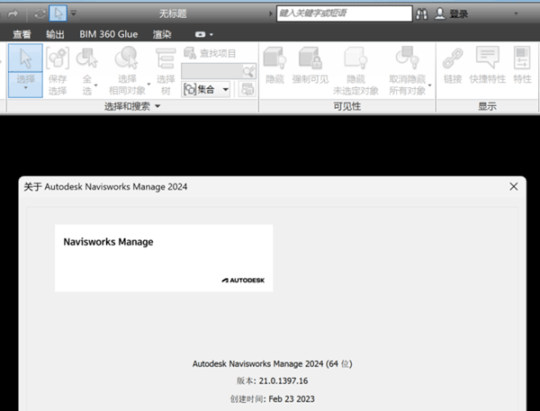
Task: Switch to the 输出 ribbon tab
Action: pyautogui.click(x=55, y=34)
